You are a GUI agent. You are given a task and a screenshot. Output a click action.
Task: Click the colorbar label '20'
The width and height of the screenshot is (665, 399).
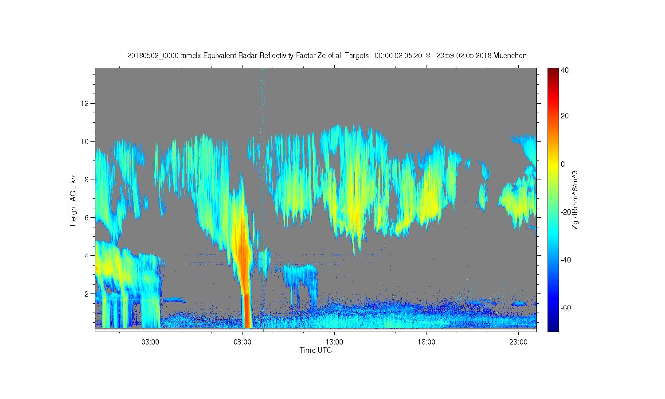click(x=565, y=116)
